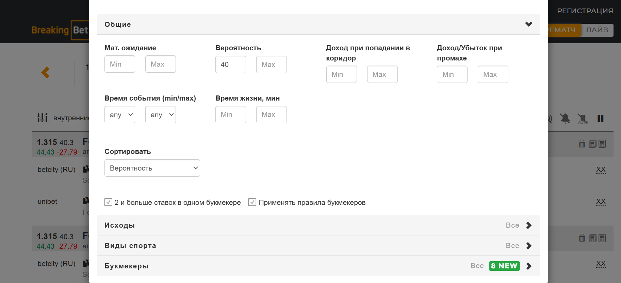The image size is (621, 283).
Task: Expand the 'Виды спорта' section
Action: click(x=528, y=246)
